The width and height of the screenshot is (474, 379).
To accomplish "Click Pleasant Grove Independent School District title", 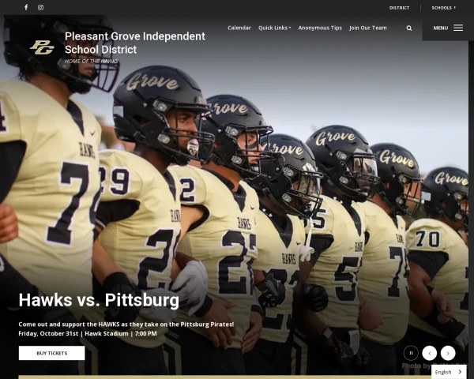I will [135, 43].
